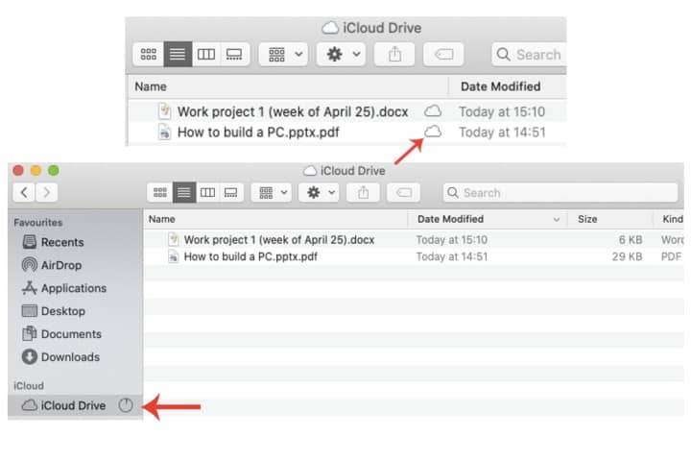Click the iCloud Drive sync progress indicator
The width and height of the screenshot is (691, 461).
coord(126,405)
